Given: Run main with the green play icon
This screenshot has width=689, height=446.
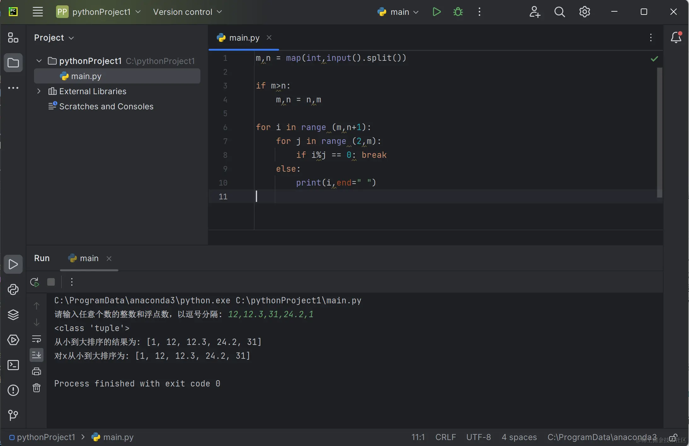Looking at the screenshot, I should pos(436,12).
